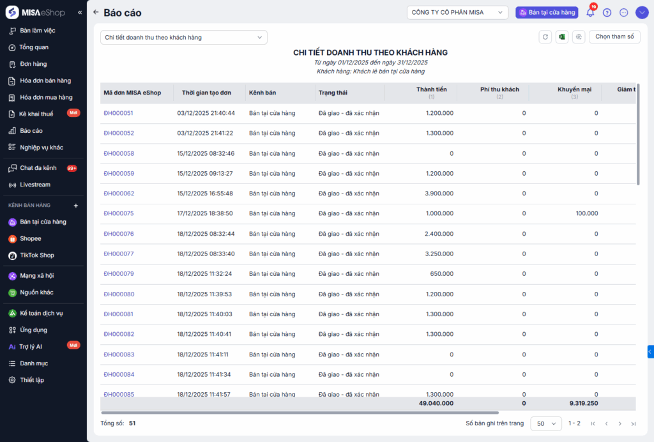Go to the next page arrow
Viewport: 654px width, 442px height.
(620, 423)
